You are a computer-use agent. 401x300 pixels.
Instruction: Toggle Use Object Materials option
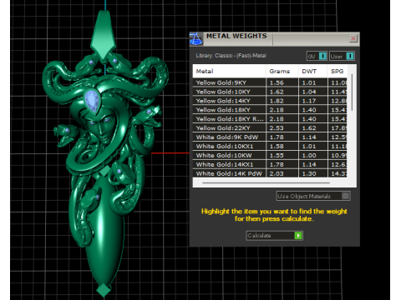tap(313, 196)
